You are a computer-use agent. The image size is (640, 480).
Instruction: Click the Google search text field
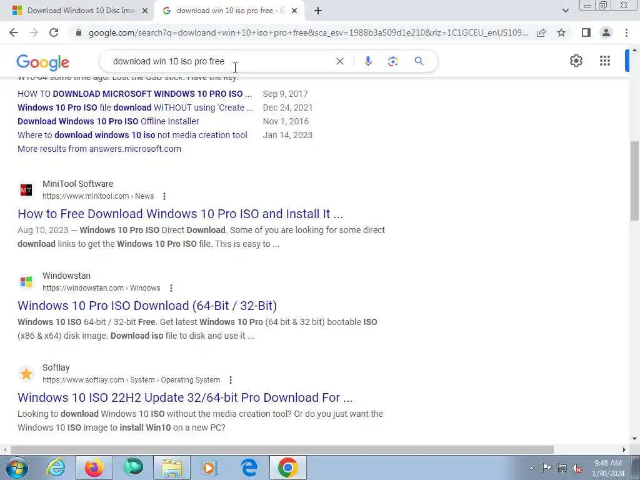click(221, 61)
